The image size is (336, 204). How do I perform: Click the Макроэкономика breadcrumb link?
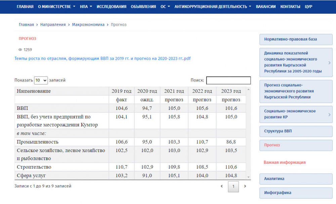point(88,24)
